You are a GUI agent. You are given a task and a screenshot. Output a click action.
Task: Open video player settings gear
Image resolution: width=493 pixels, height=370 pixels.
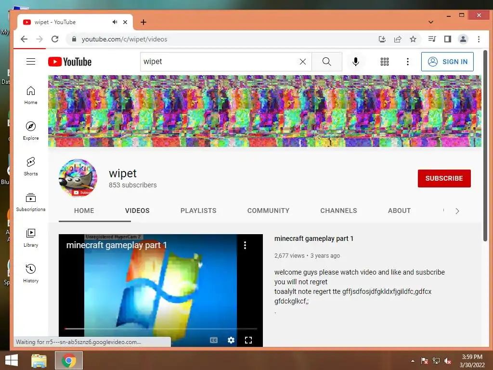[x=231, y=340]
